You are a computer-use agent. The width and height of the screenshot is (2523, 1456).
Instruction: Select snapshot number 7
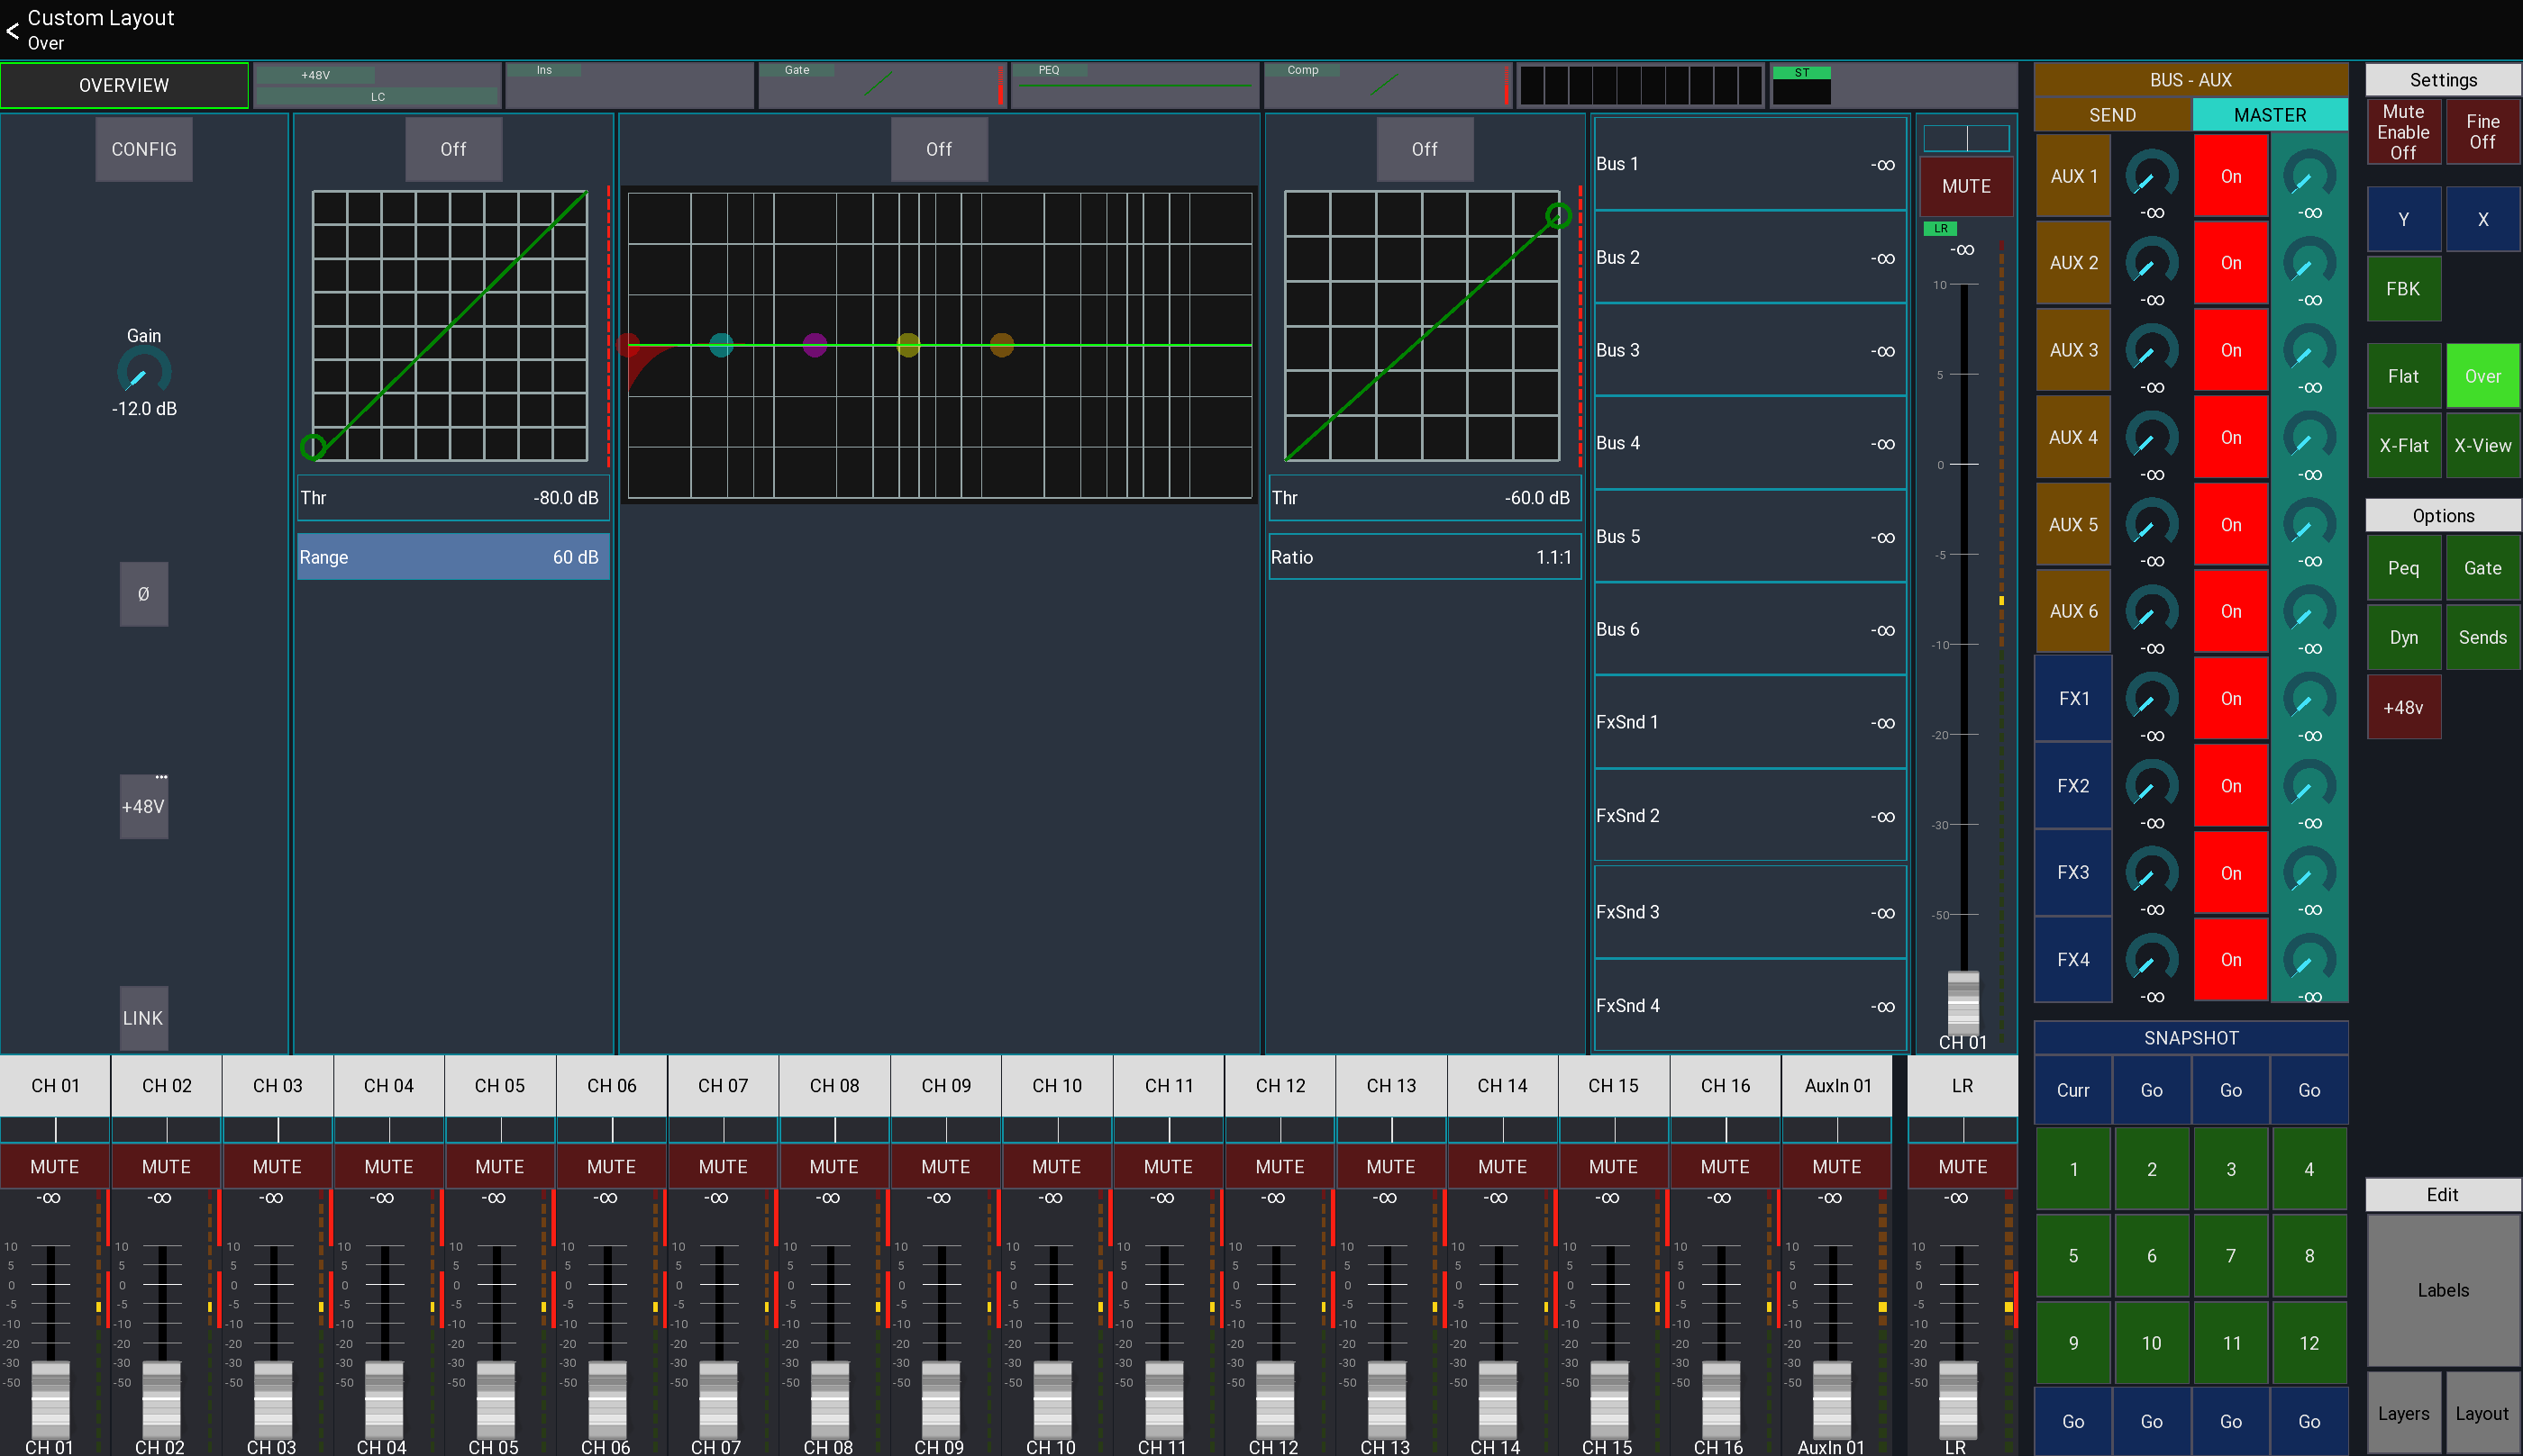[2230, 1255]
